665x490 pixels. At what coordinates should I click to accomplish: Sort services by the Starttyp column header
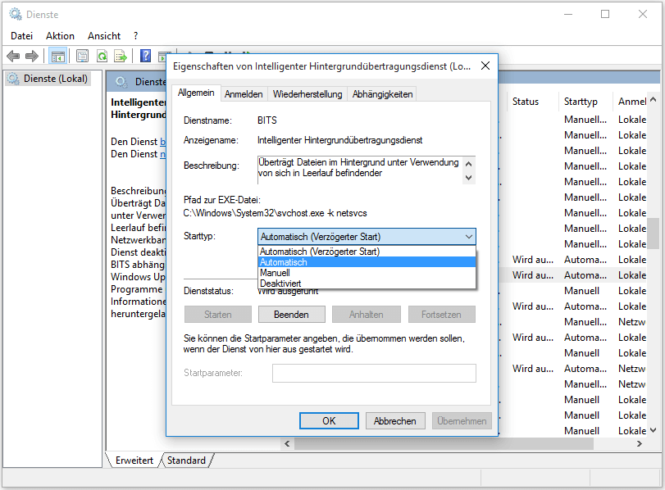click(581, 102)
